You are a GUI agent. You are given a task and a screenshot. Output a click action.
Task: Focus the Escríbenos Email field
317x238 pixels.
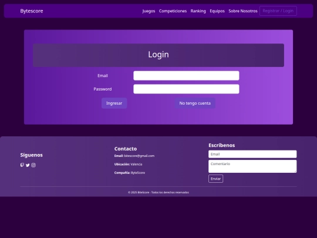tap(252, 154)
